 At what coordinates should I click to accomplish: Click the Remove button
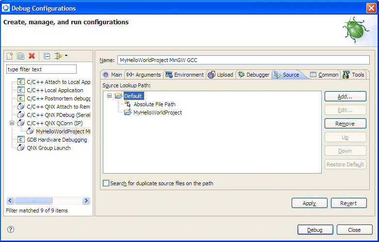(x=345, y=124)
